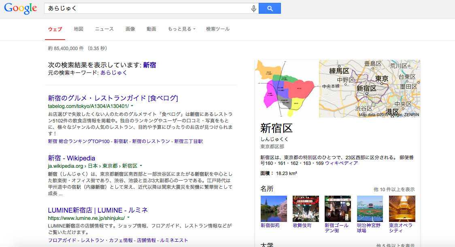Expand arrow next to ja.wikipedia.org URL
Screen dimensions: 455x247
[x=141, y=166]
